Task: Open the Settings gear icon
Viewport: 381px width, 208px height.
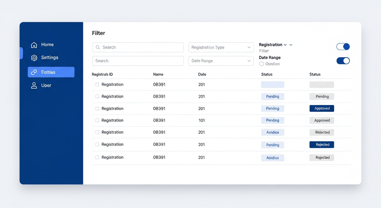Action: [x=34, y=58]
